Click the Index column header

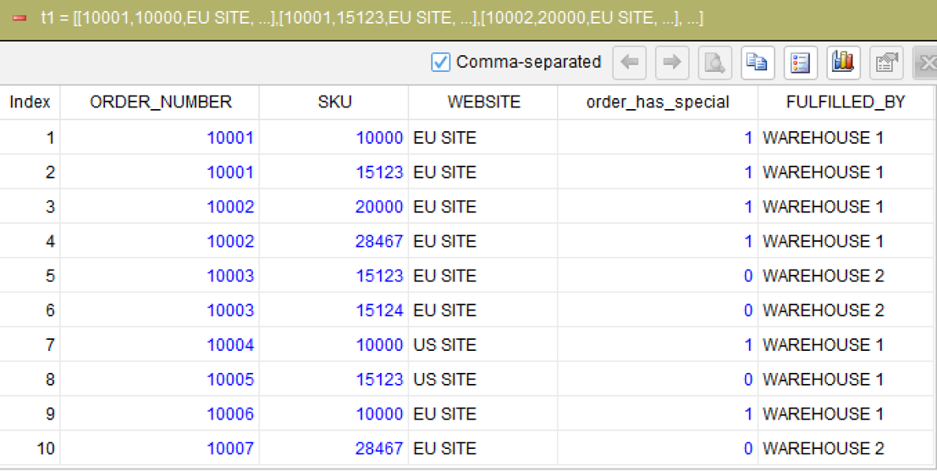pyautogui.click(x=30, y=102)
